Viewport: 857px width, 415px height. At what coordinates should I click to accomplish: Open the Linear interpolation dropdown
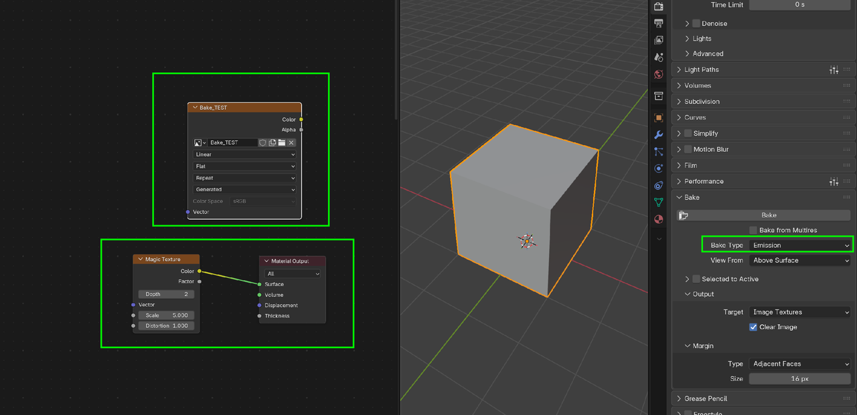[244, 154]
